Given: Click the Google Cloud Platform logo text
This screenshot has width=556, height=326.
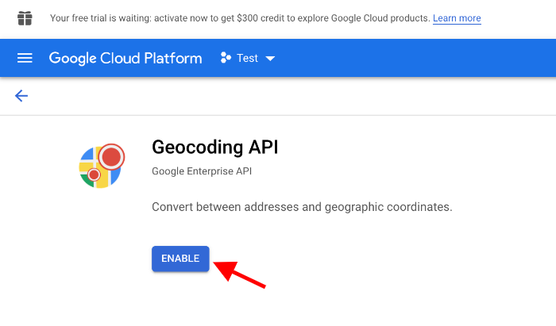Looking at the screenshot, I should pos(125,58).
